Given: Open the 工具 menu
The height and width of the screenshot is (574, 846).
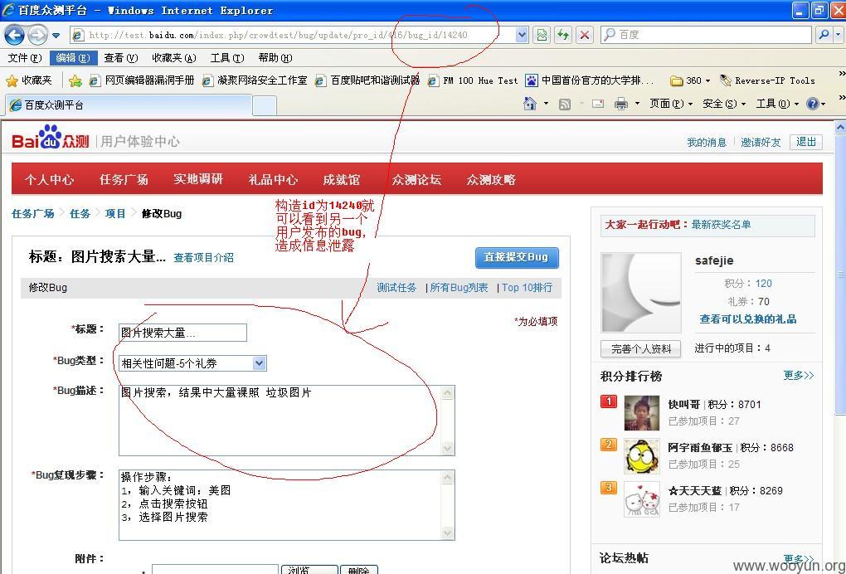Looking at the screenshot, I should [x=227, y=58].
